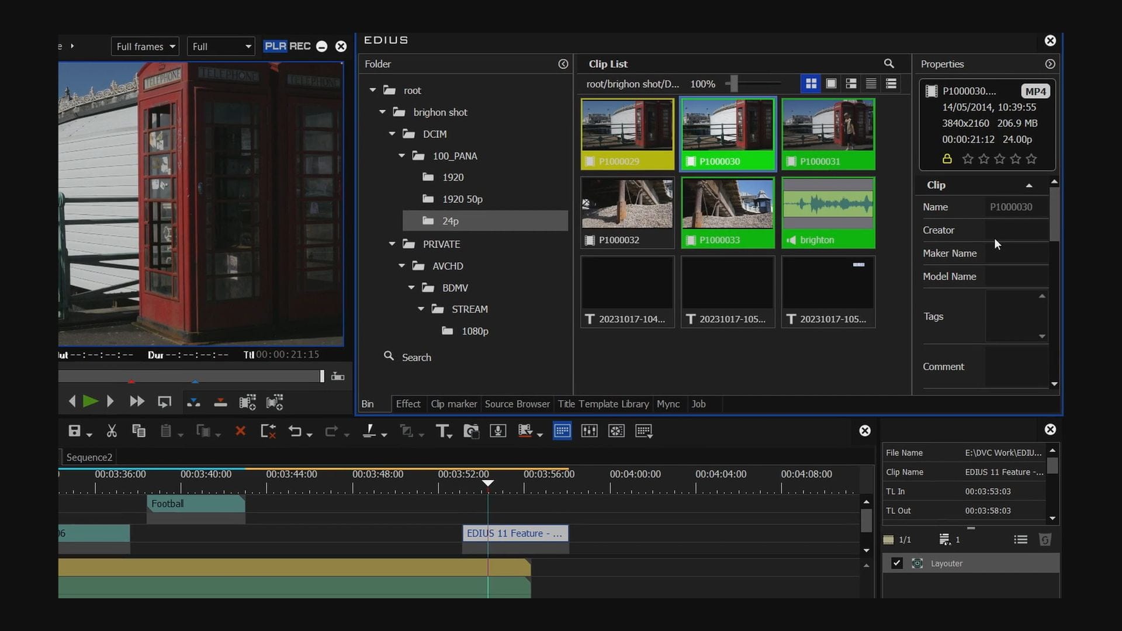Toggle the PLR player mode button
The width and height of the screenshot is (1122, 631).
click(275, 46)
